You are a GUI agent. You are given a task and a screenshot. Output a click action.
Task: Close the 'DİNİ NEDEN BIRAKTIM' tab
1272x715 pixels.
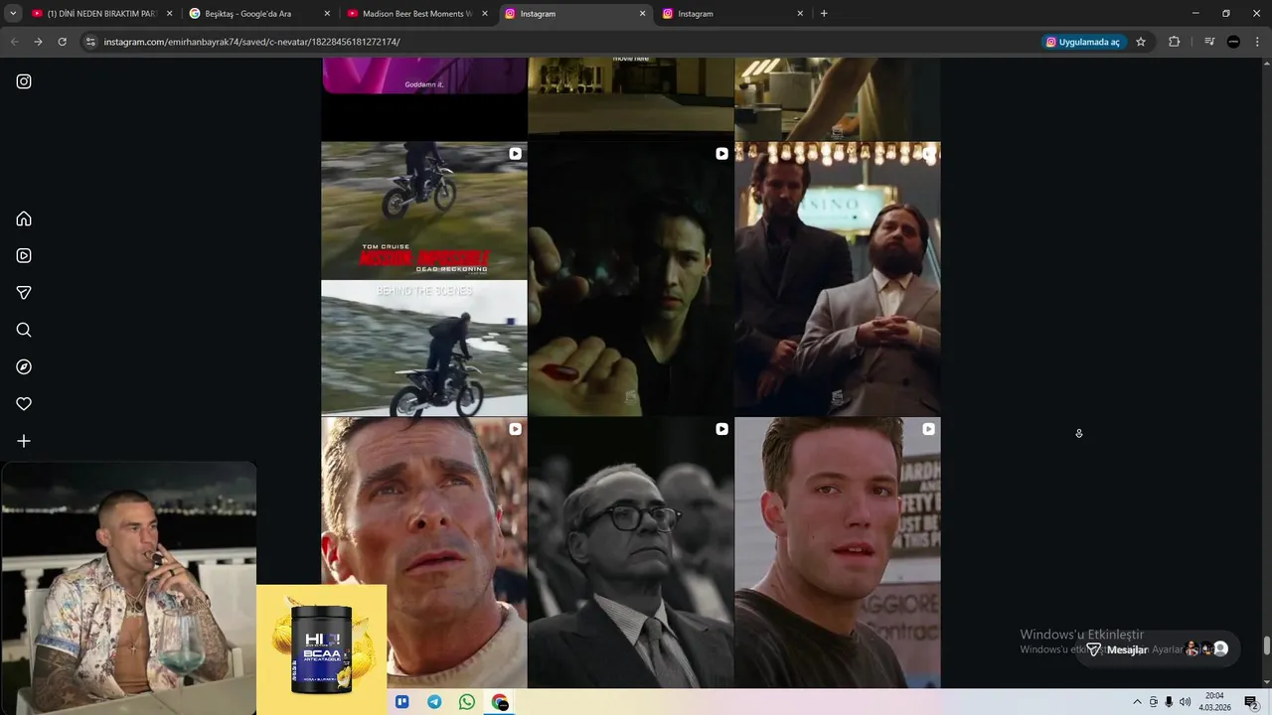point(169,14)
